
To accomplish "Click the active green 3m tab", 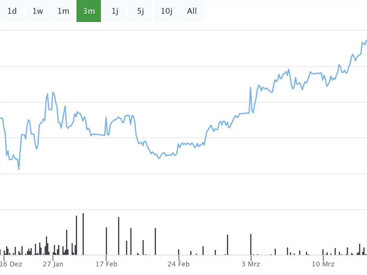I will [x=89, y=11].
